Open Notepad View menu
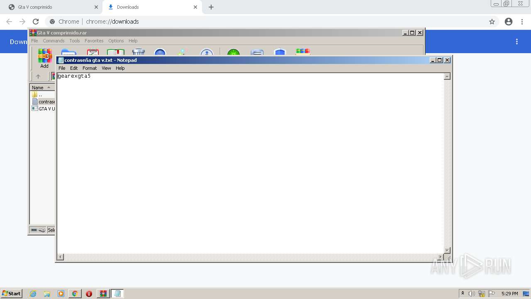 pos(106,68)
